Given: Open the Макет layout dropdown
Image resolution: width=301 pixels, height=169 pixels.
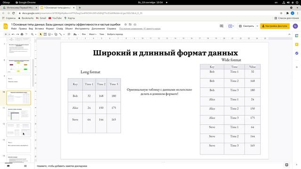Looking at the screenshot, I should click(x=93, y=34).
